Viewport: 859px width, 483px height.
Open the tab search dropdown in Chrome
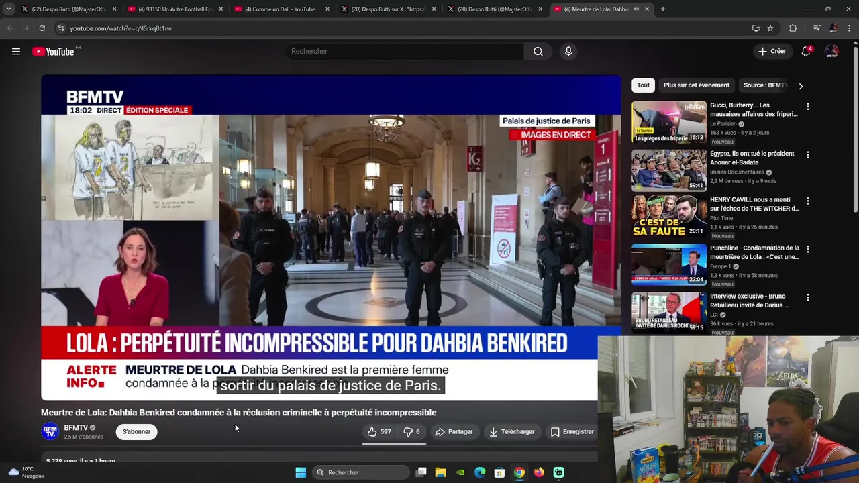click(9, 9)
